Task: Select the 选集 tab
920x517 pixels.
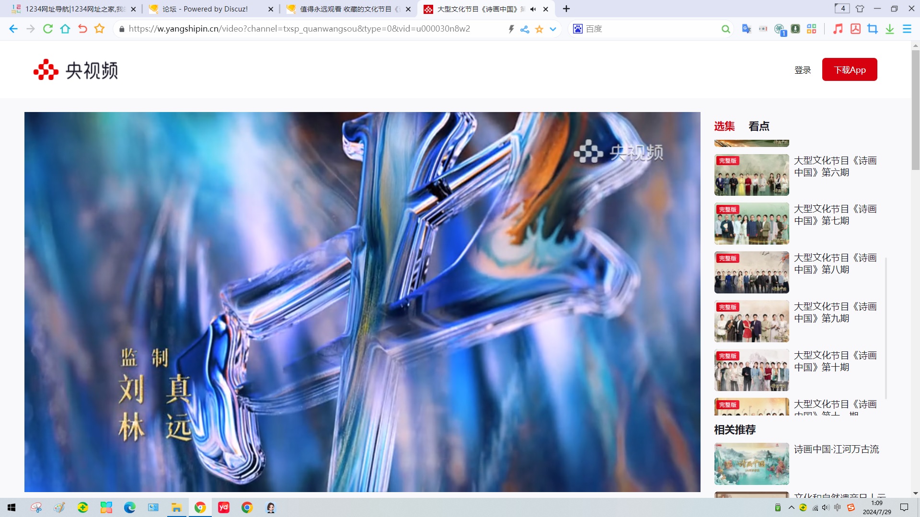Action: [x=724, y=126]
